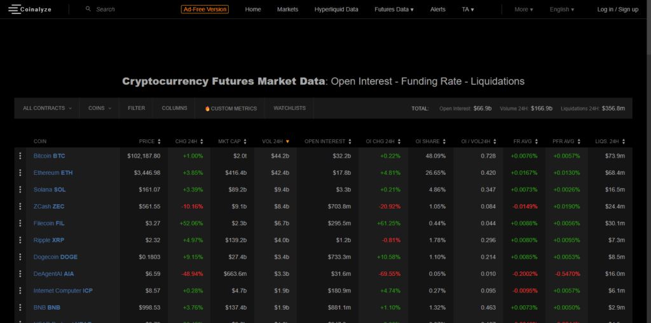Expand the TA dropdown menu
The width and height of the screenshot is (651, 323).
(468, 9)
